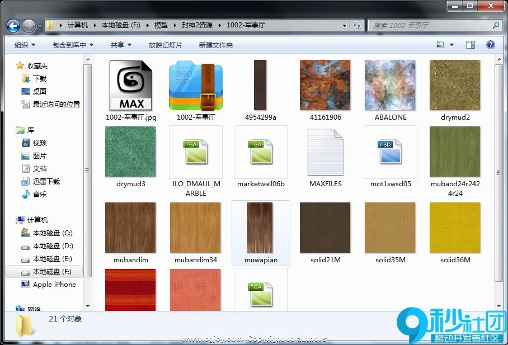The height and width of the screenshot is (345, 508).
Task: Click the marketwall06b TGA file icon
Action: (261, 152)
